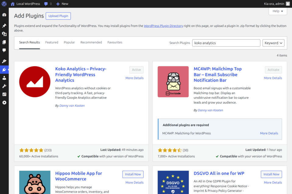
Task: Open the Media library sidebar icon
Action: click(4, 34)
